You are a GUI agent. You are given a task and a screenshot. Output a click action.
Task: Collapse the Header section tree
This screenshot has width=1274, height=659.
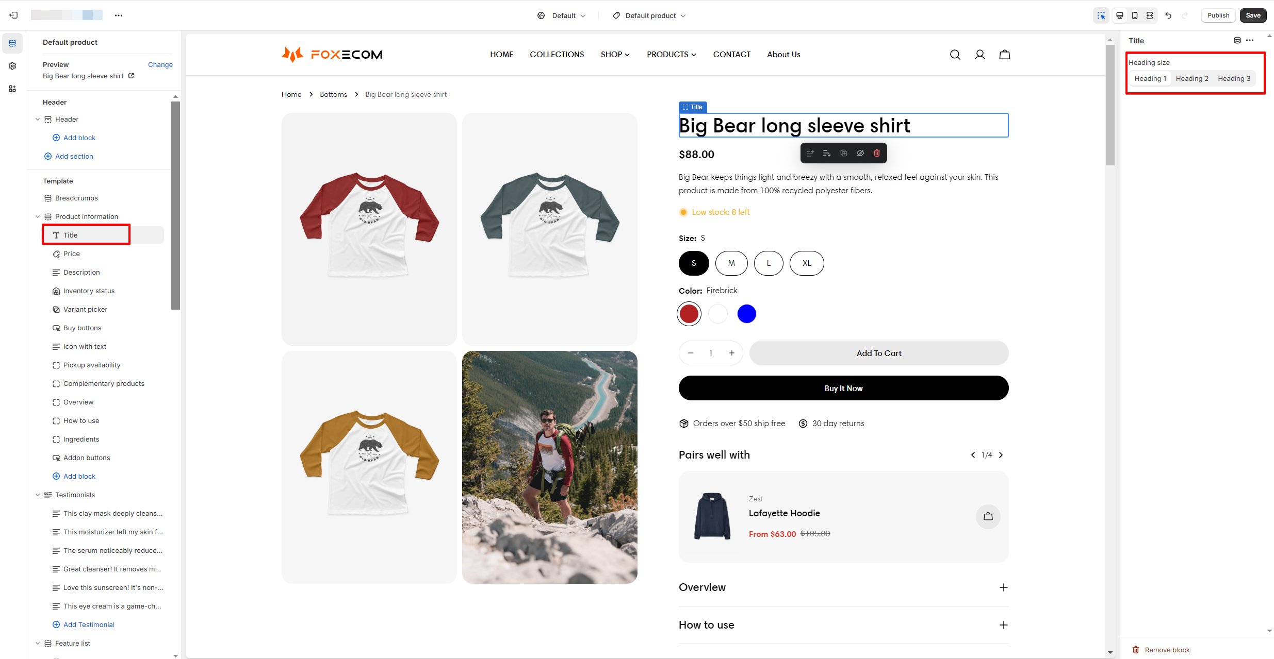[38, 119]
